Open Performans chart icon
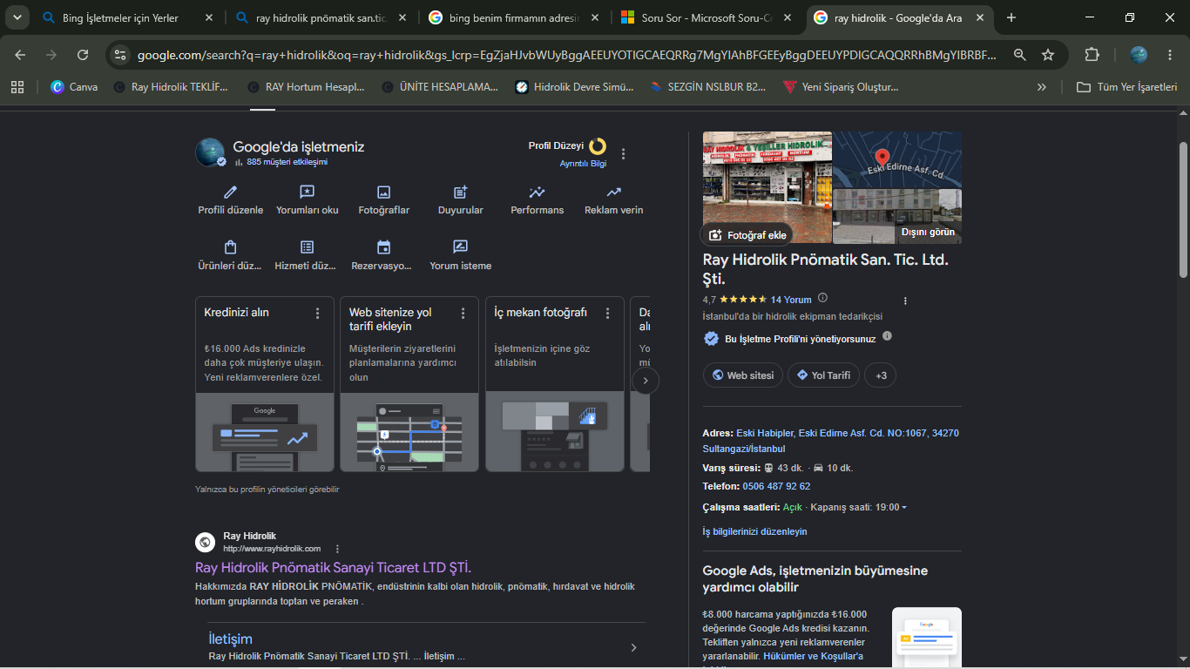This screenshot has height=669, width=1190. tap(537, 193)
